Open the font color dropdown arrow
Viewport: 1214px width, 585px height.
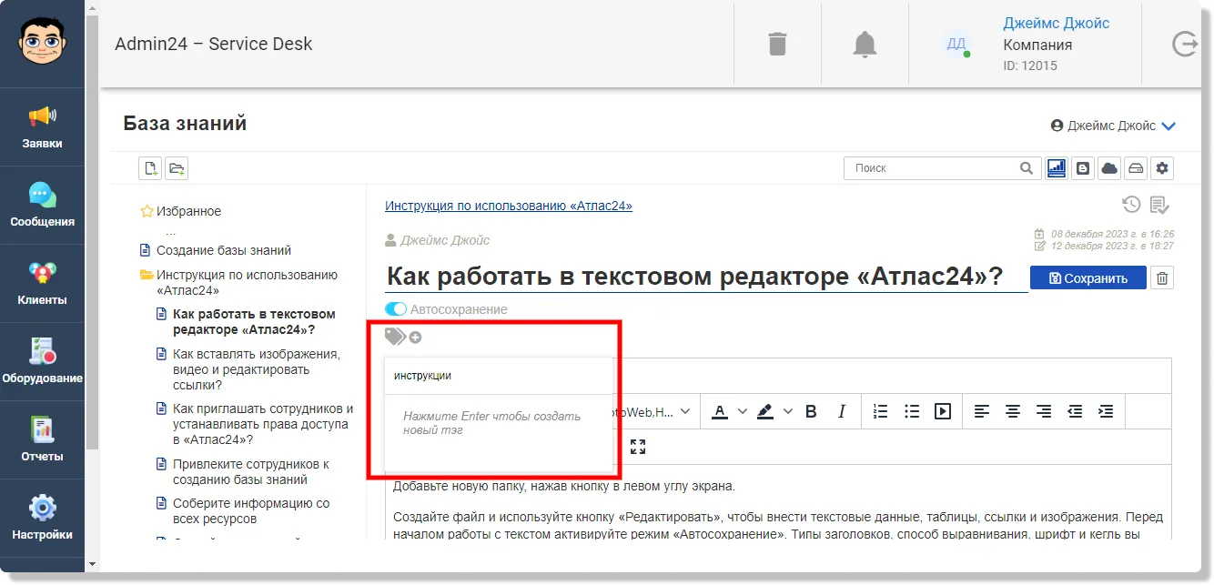point(742,412)
